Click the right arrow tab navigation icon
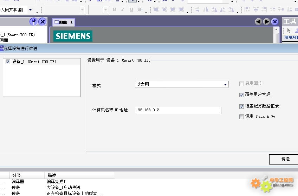The image size is (298, 196). coord(267,22)
